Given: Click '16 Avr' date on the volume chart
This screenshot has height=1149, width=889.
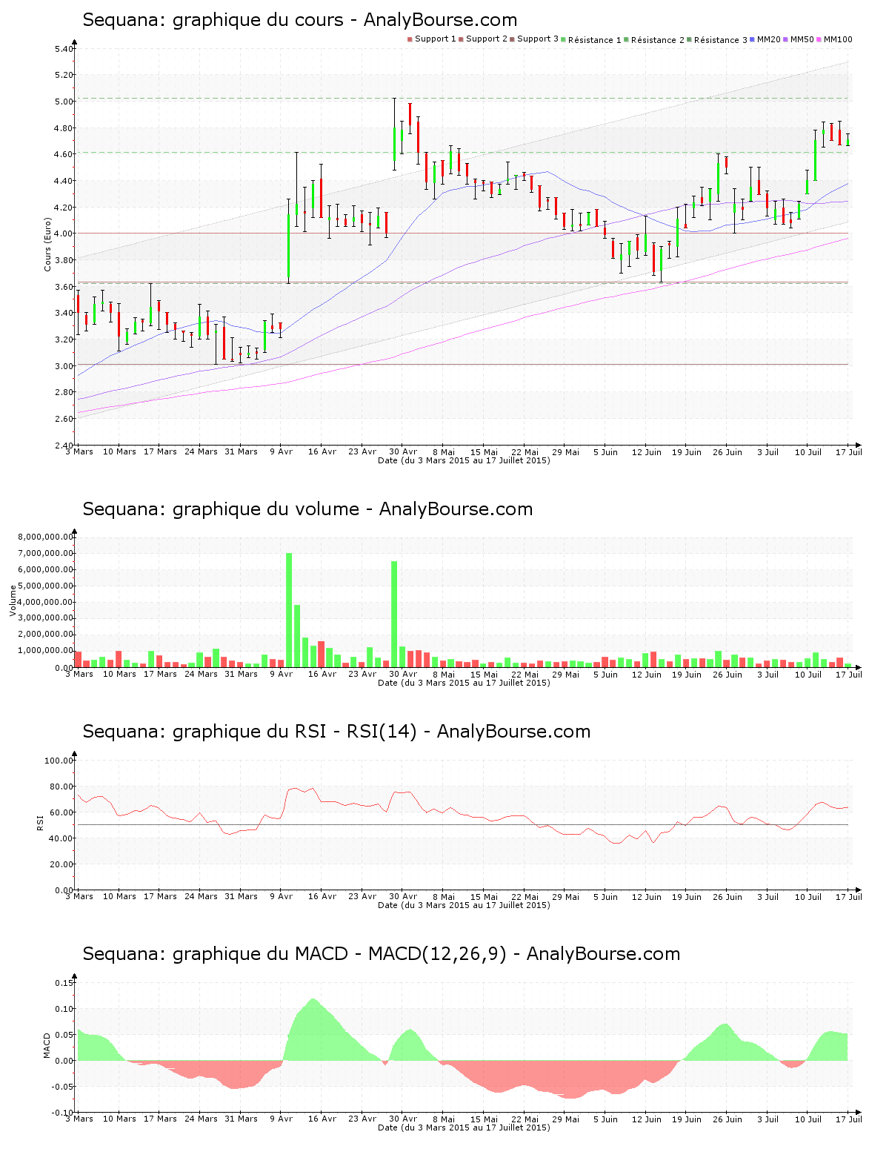Looking at the screenshot, I should [322, 674].
